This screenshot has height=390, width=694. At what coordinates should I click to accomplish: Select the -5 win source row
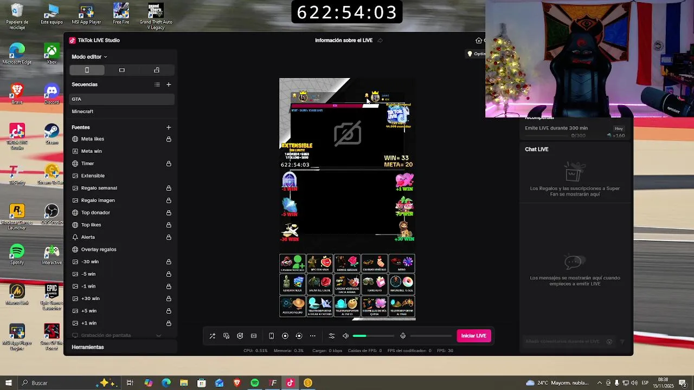122,274
